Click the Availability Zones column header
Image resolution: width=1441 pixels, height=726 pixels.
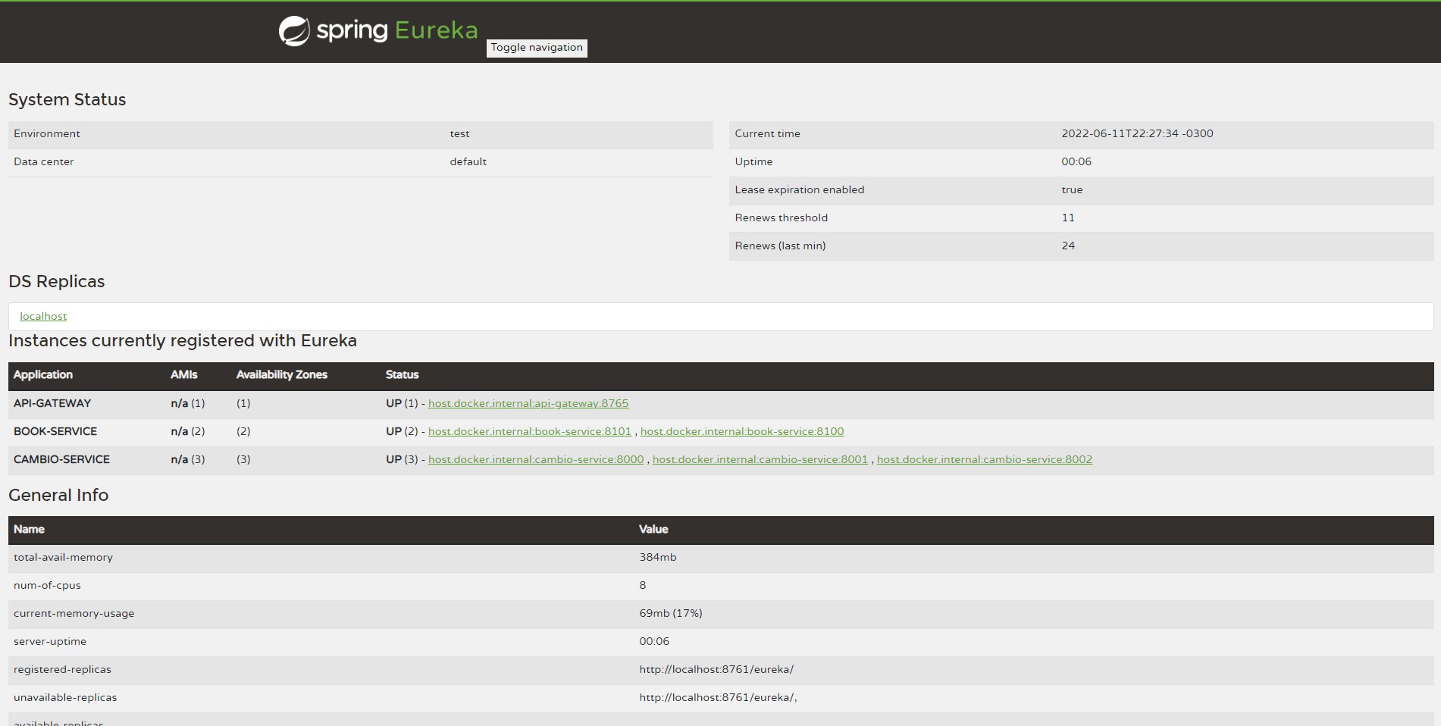coord(282,374)
